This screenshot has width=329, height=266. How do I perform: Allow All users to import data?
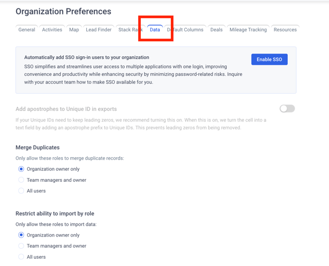point(21,257)
